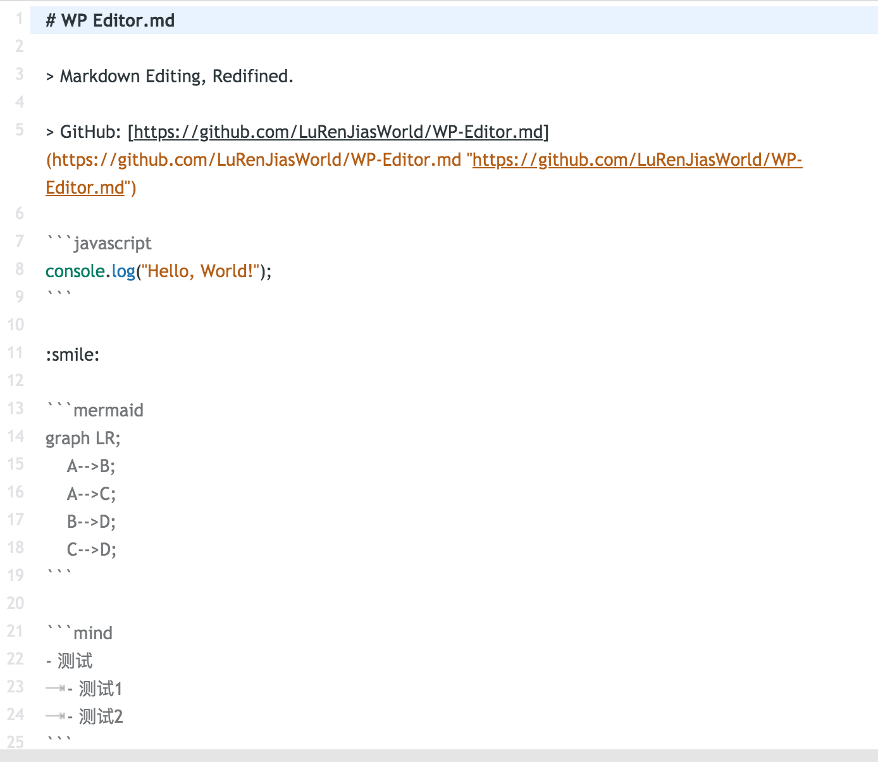Click the "> GitHub:" label text
The width and height of the screenshot is (878, 762).
point(83,132)
